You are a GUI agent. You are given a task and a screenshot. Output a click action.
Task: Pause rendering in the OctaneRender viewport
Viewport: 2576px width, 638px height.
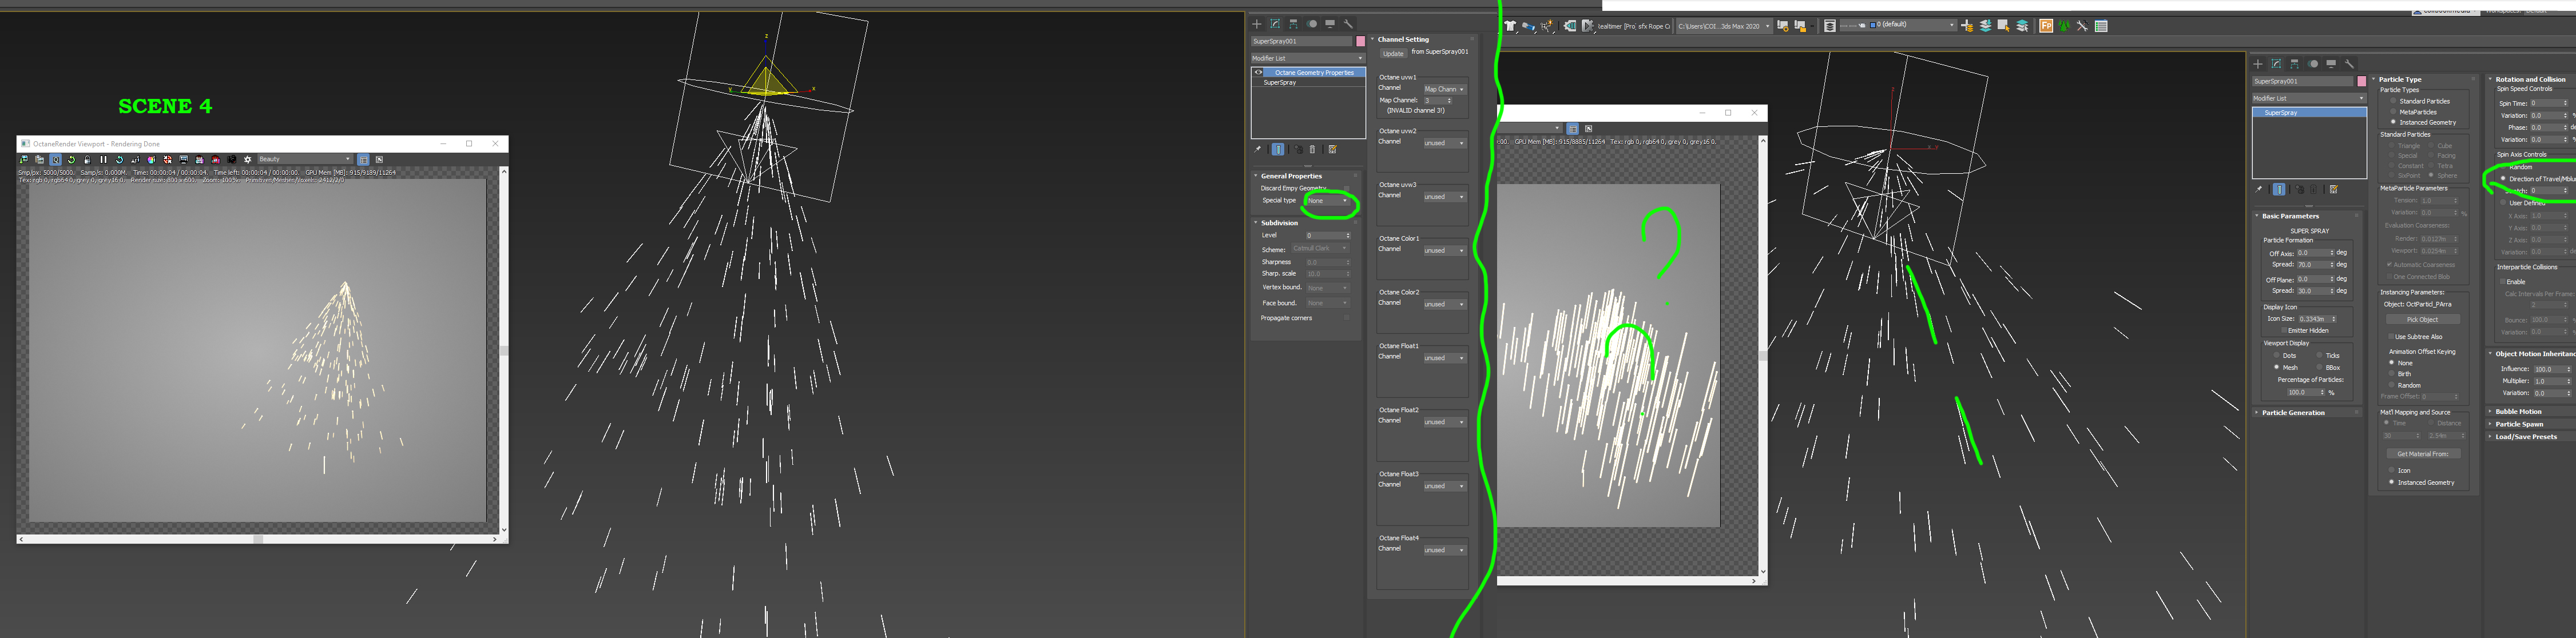104,159
